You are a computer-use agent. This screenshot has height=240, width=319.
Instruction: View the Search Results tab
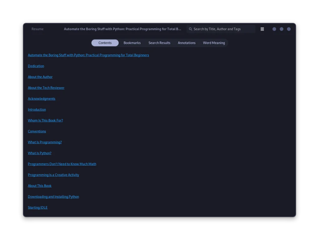pyautogui.click(x=159, y=43)
